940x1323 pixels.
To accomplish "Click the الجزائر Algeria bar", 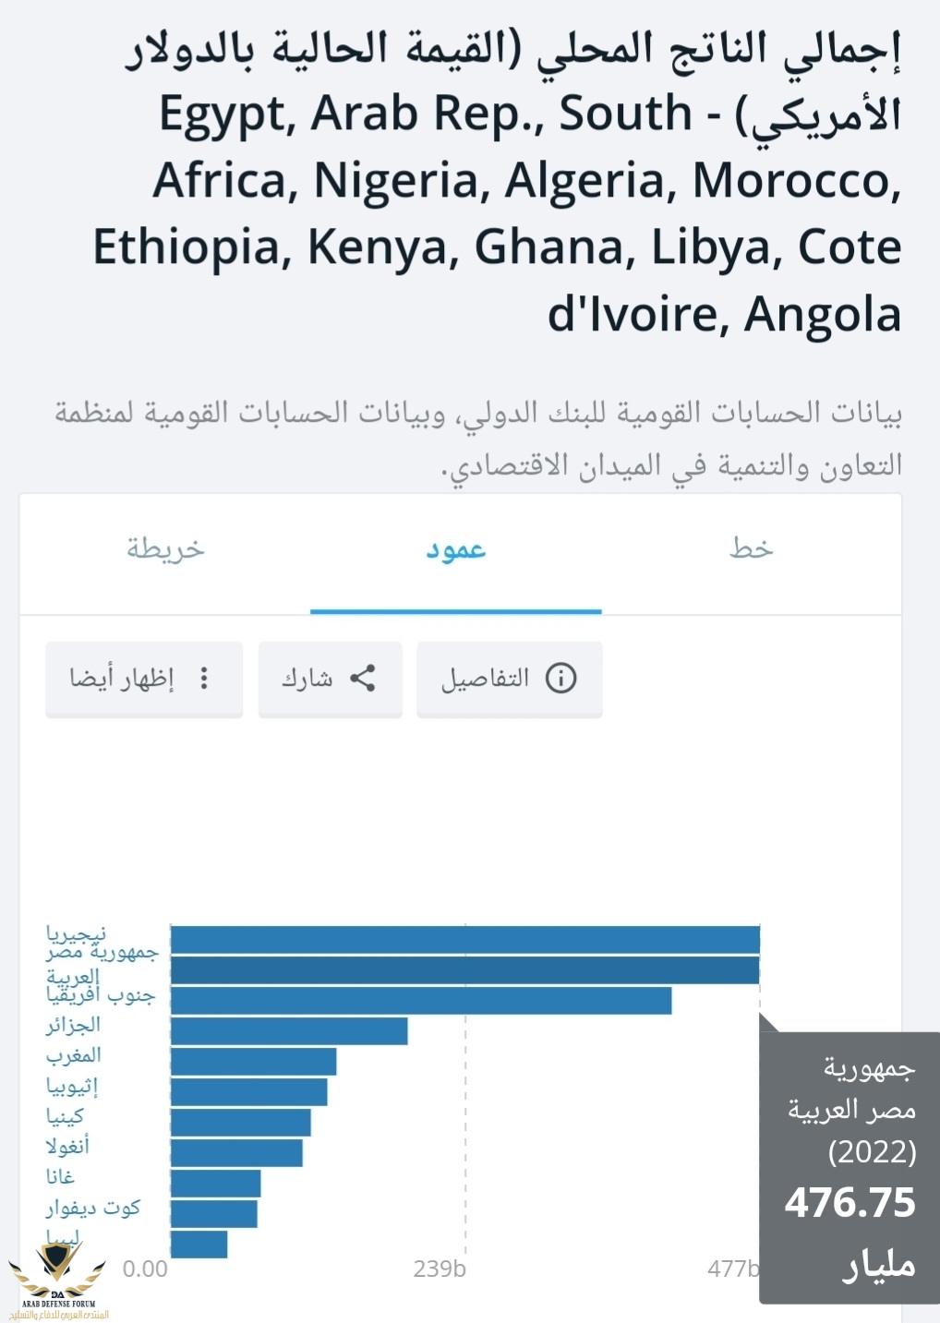I will [x=289, y=1031].
